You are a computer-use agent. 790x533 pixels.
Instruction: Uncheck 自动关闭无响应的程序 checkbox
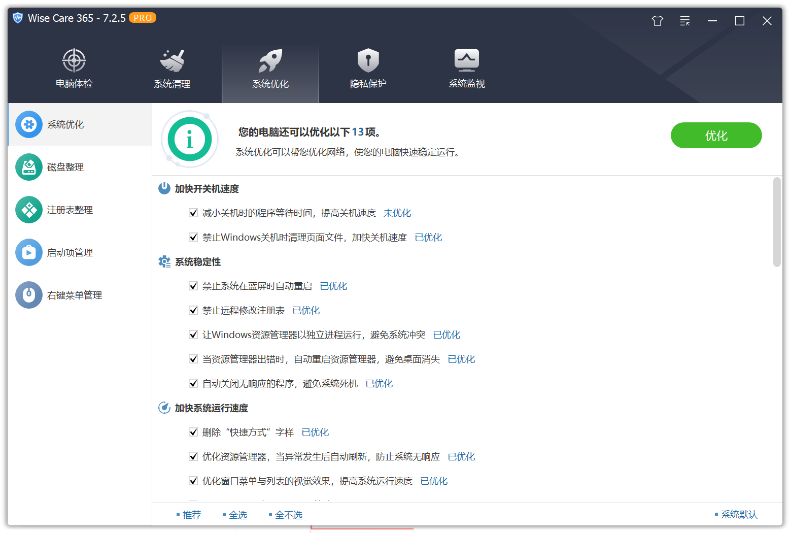[x=193, y=383]
